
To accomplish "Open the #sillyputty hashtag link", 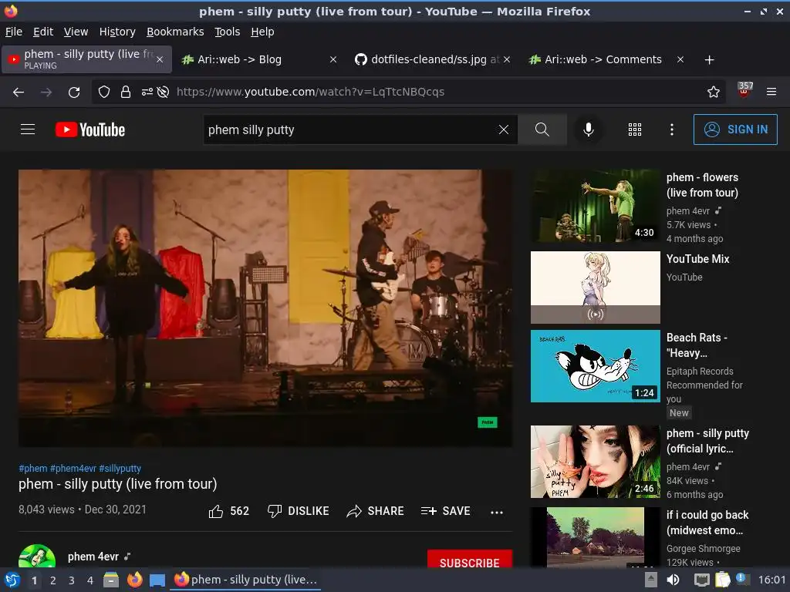I will [120, 468].
